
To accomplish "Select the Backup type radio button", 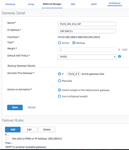I will point(74,43).
